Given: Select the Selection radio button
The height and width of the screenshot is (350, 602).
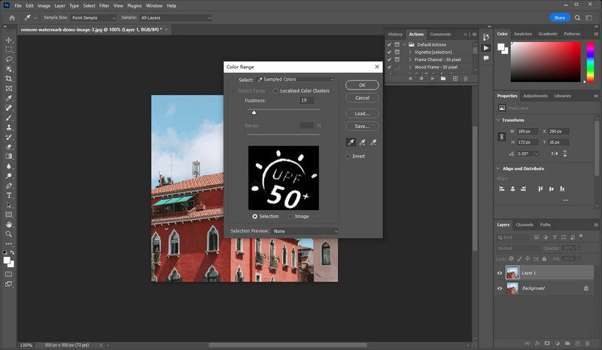Looking at the screenshot, I should coord(255,217).
